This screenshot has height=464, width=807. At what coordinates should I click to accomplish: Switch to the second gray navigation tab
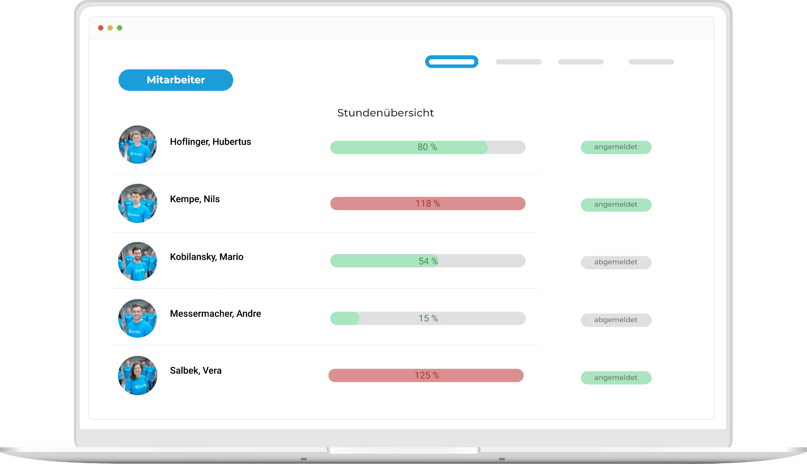pyautogui.click(x=581, y=62)
